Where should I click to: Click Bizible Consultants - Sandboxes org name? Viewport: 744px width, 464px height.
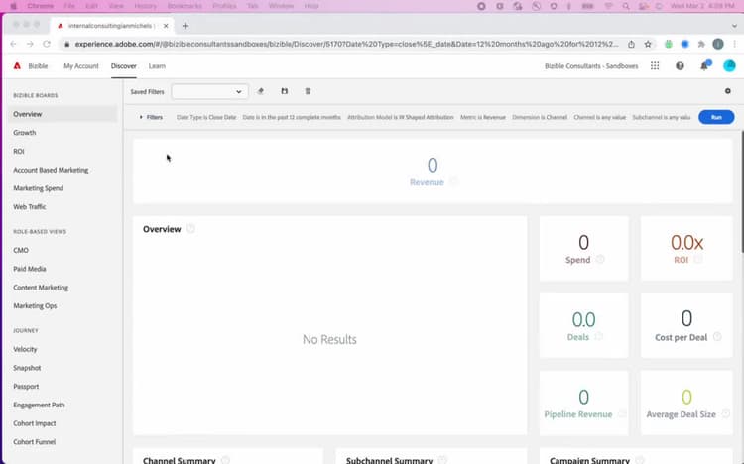(x=591, y=66)
